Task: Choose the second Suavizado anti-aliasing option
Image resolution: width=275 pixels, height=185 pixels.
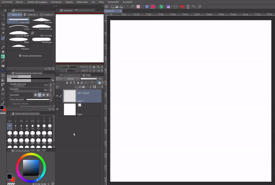Action: point(40,94)
